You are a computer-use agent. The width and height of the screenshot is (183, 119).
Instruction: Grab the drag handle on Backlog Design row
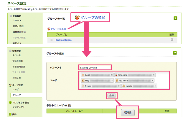52,40
